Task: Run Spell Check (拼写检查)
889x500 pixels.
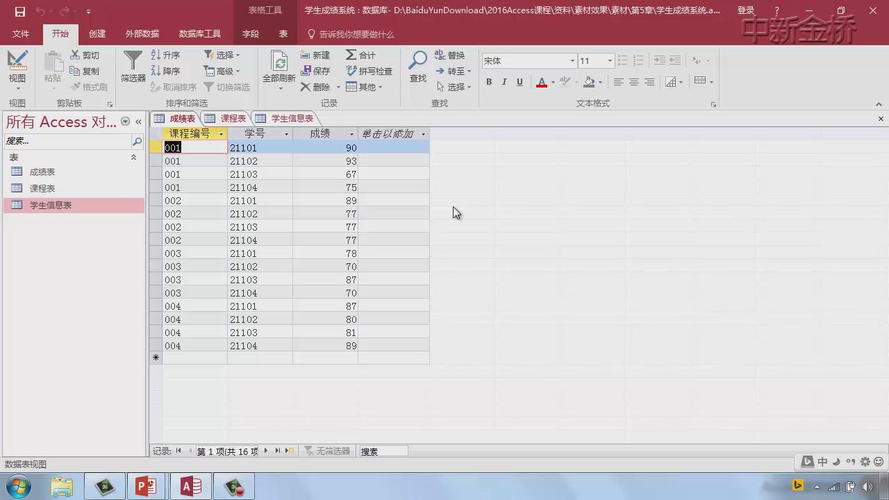Action: tap(369, 71)
